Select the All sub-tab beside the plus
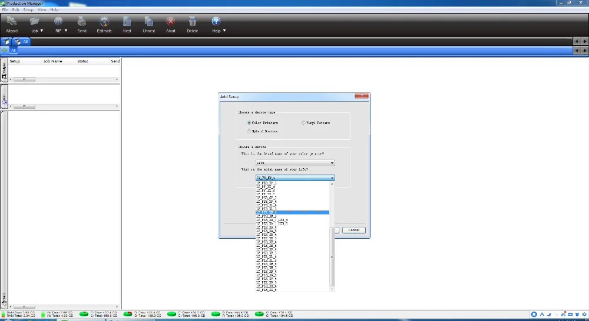The height and width of the screenshot is (321, 589). 13,50
